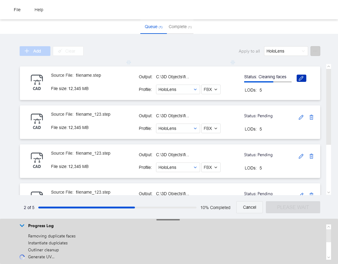Viewport: 338px width, 264px height.
Task: Click the Generate UV loading spinner
Action: [x=22, y=257]
